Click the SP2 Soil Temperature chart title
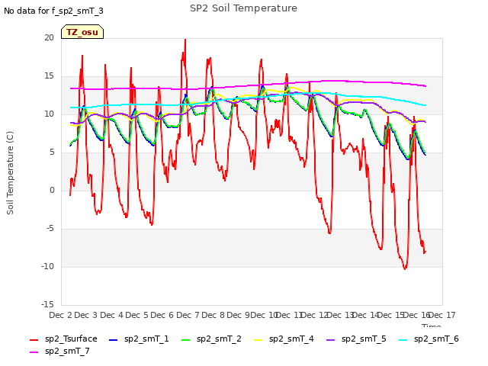The height and width of the screenshot is (366, 488). click(x=243, y=8)
